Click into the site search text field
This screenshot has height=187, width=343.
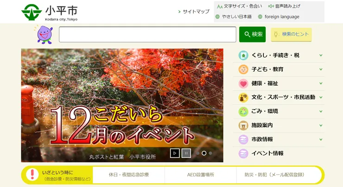[147, 34]
